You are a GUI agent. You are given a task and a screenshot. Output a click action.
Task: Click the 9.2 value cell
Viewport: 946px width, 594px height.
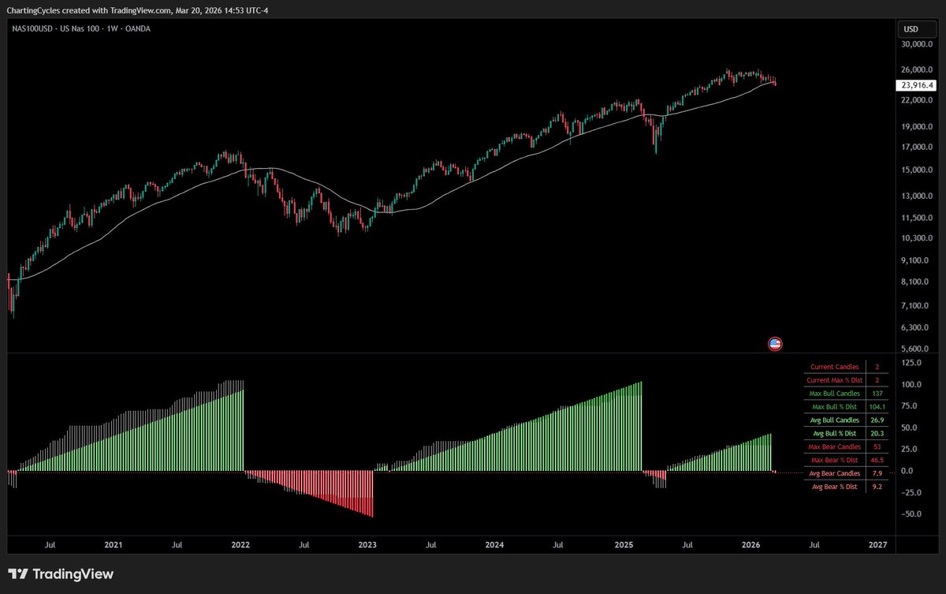tap(877, 488)
